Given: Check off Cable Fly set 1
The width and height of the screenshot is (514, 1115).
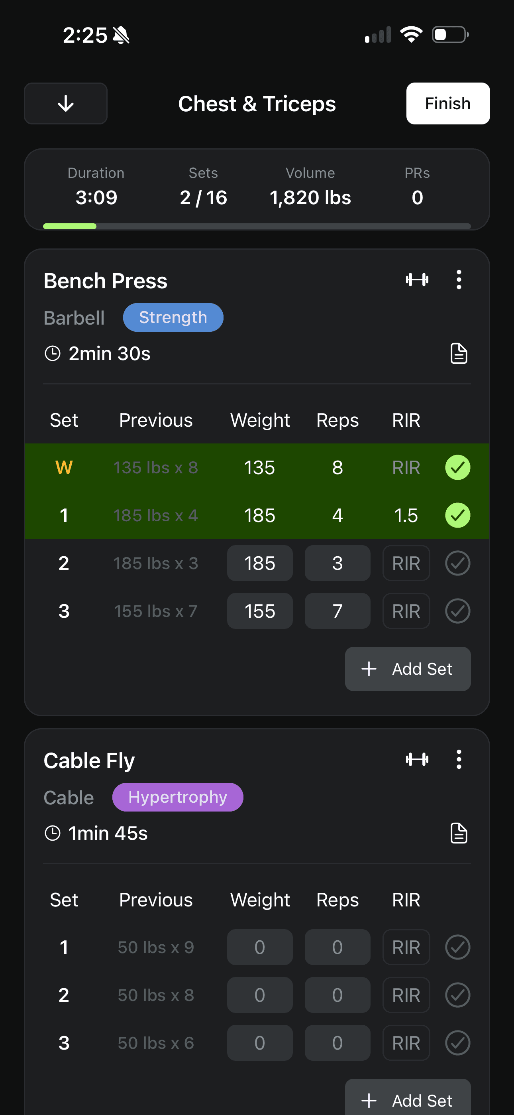Looking at the screenshot, I should [x=458, y=947].
